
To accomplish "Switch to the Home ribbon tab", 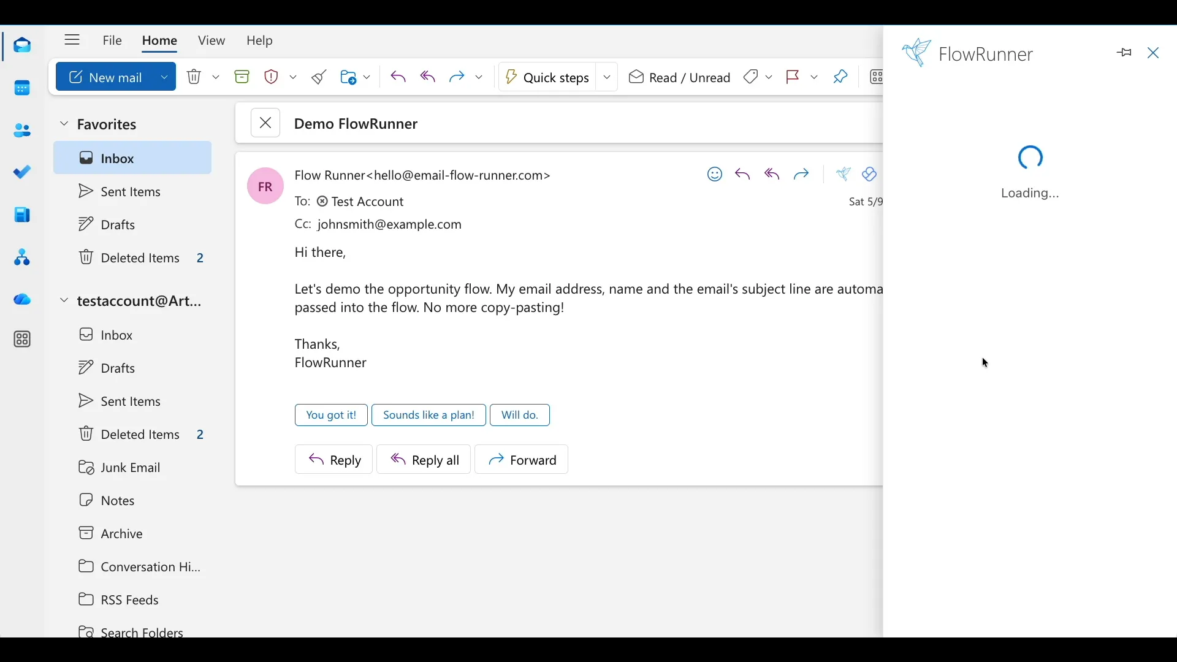I will click(161, 42).
